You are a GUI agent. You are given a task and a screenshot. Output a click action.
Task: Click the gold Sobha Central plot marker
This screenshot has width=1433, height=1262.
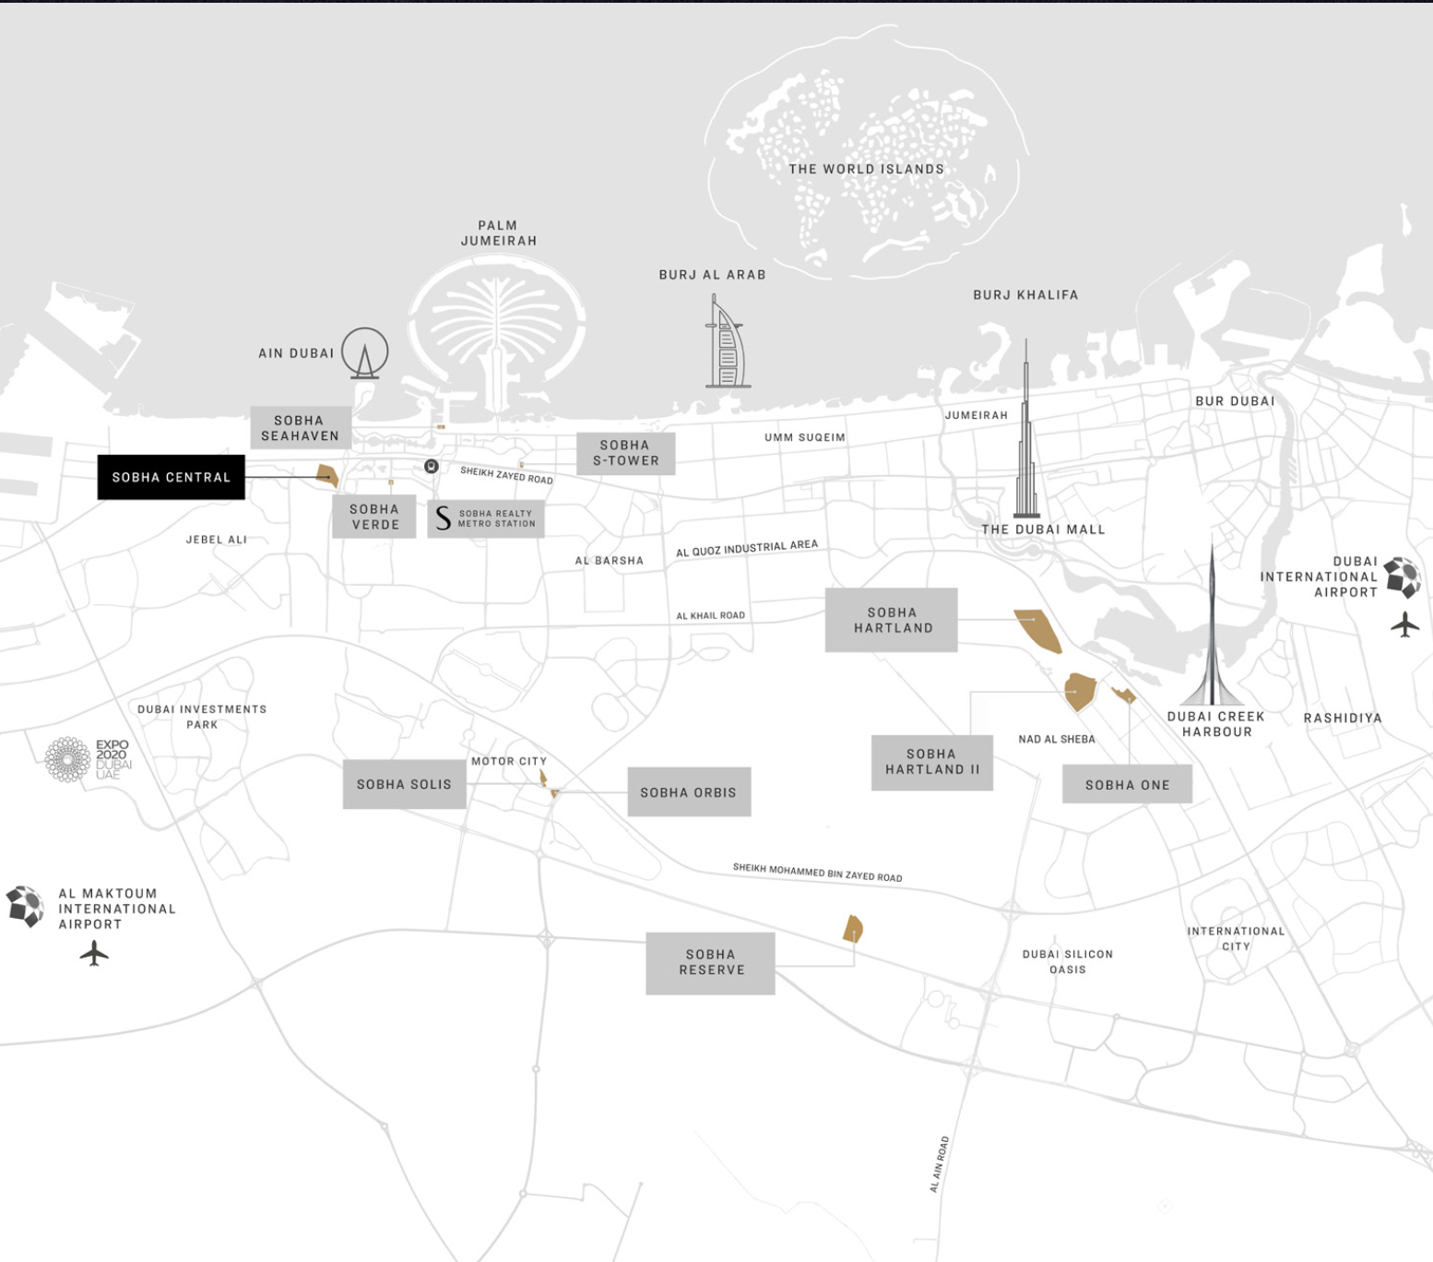click(x=327, y=476)
